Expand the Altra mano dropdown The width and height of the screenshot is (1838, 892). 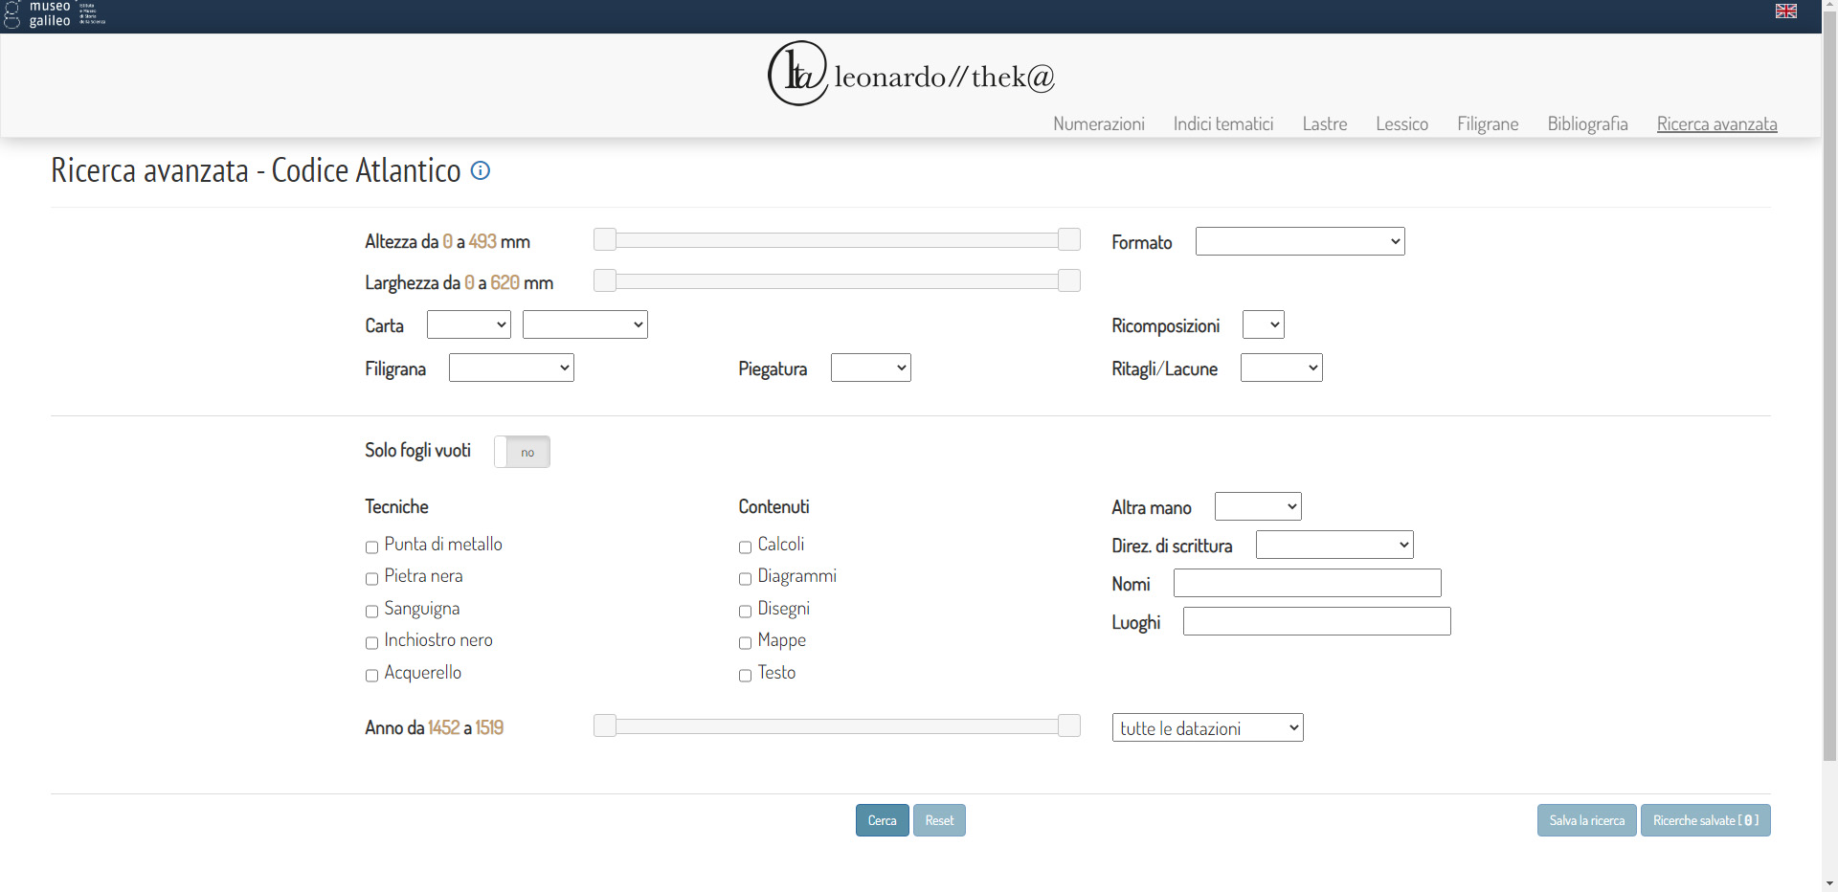[x=1257, y=506]
